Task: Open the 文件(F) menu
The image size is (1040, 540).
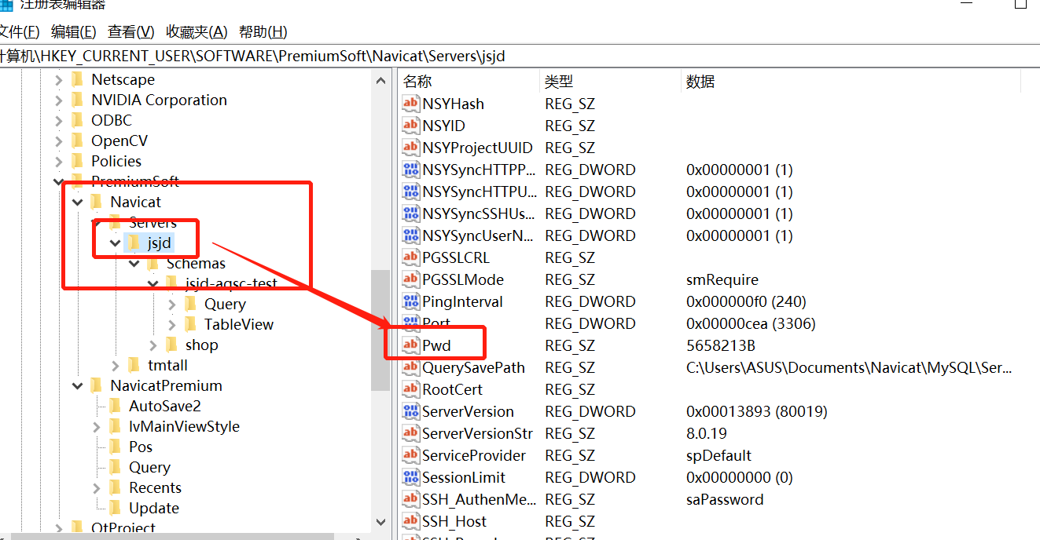Action: coord(19,32)
